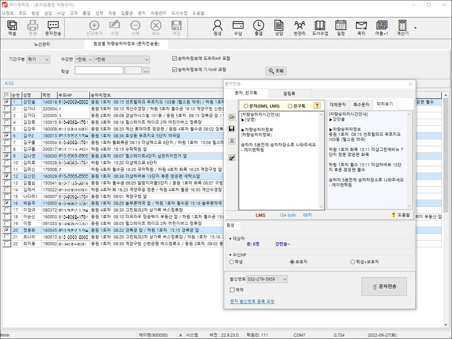Switch to the 대체문자 tab
The height and width of the screenshot is (339, 452).
pos(338,105)
